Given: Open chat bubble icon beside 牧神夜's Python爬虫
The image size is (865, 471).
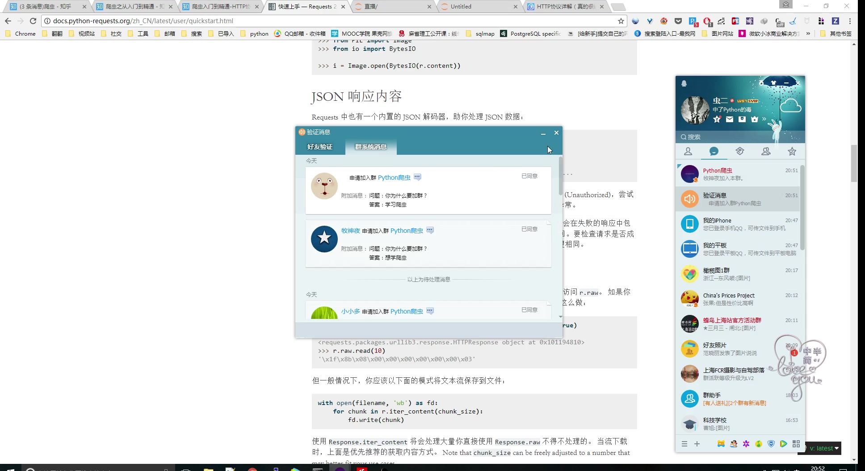Looking at the screenshot, I should (430, 230).
